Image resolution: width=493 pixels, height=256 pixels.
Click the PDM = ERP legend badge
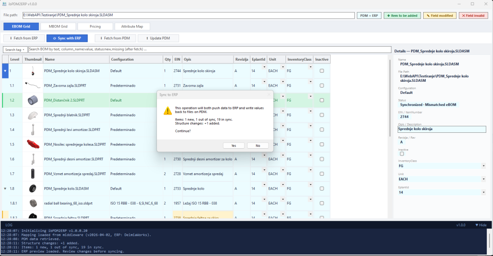369,15
